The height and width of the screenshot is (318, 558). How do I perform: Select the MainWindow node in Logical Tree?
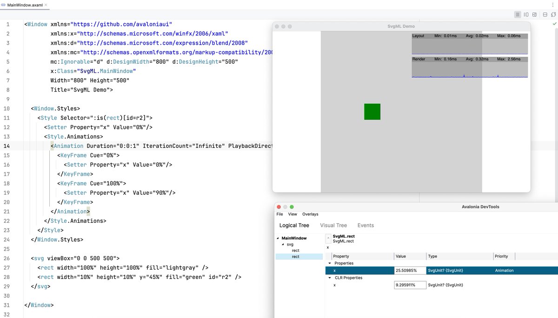tap(294, 238)
